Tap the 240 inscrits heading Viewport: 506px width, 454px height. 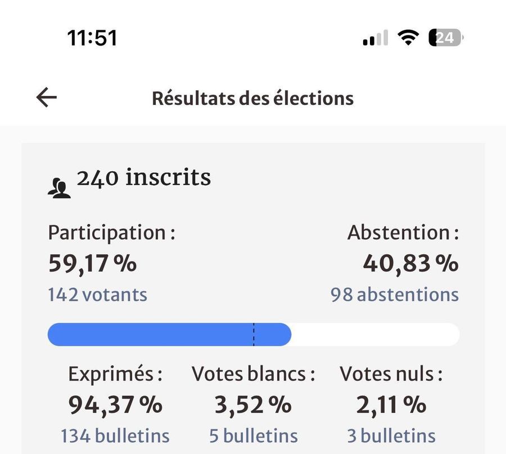pos(144,178)
